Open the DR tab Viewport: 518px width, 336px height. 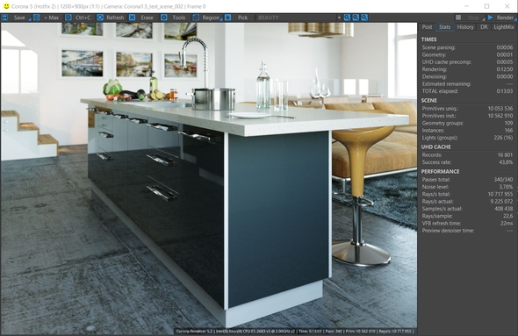(x=484, y=27)
